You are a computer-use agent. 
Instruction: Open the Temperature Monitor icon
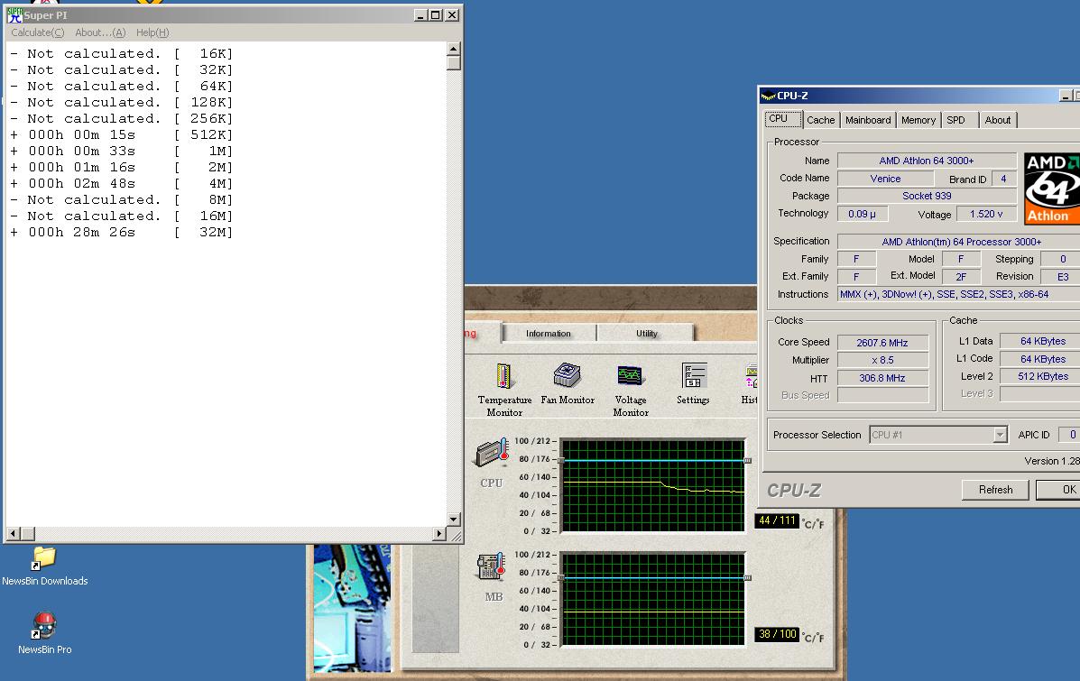click(x=503, y=376)
